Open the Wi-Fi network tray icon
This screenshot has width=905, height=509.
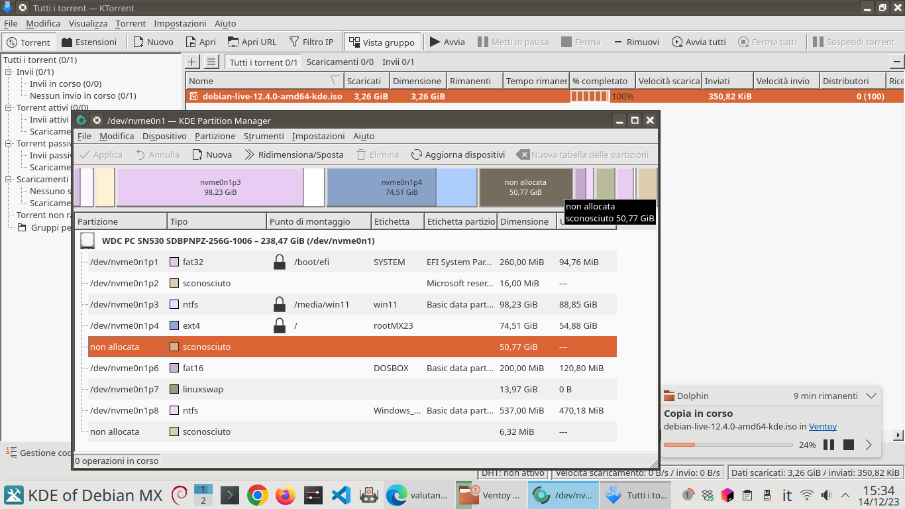tap(806, 495)
